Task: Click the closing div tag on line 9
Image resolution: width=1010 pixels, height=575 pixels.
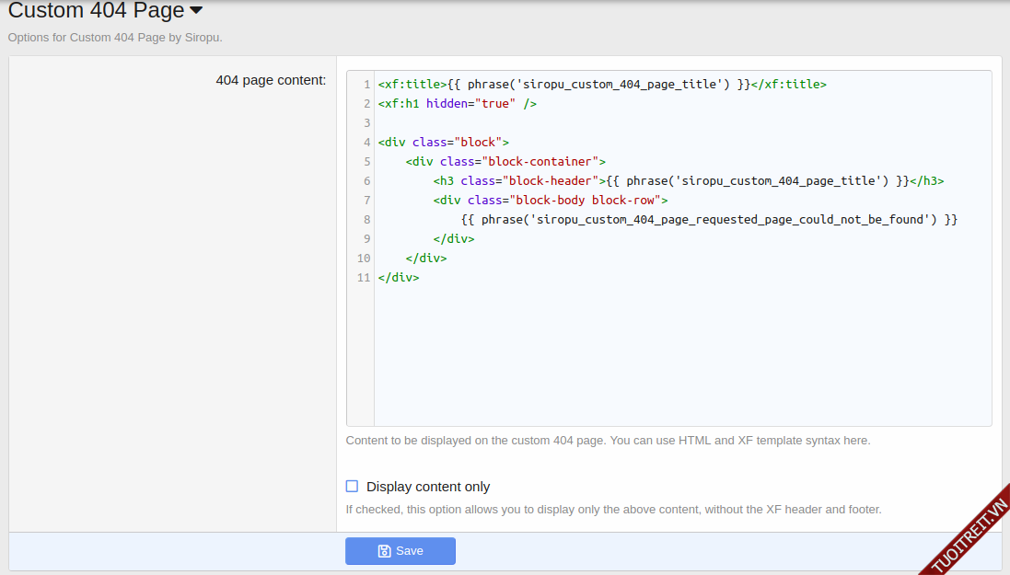Action: coord(453,239)
